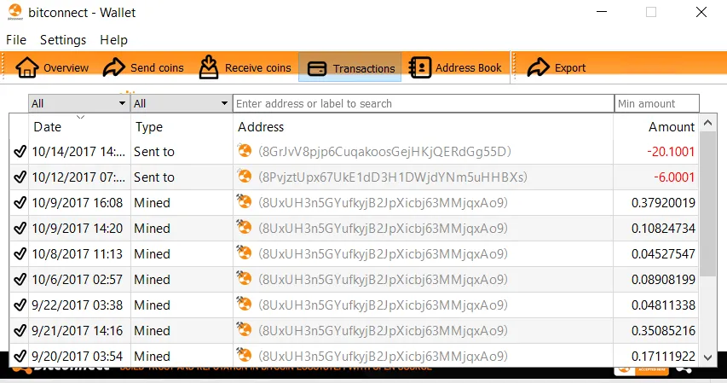Image resolution: width=727 pixels, height=383 pixels.
Task: Click mined coin icon in 0.35085216 row
Action: (x=244, y=329)
